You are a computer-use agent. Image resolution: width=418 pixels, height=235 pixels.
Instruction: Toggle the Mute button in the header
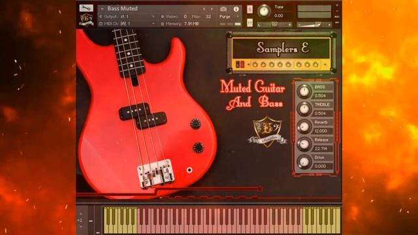tap(249, 23)
